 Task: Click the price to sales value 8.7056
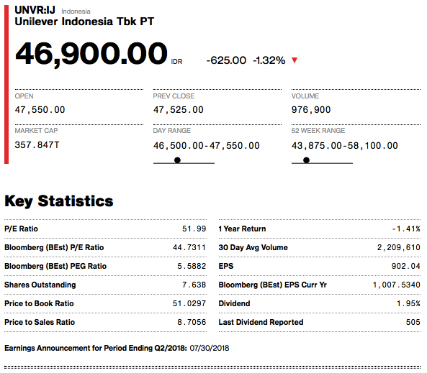pyautogui.click(x=192, y=322)
